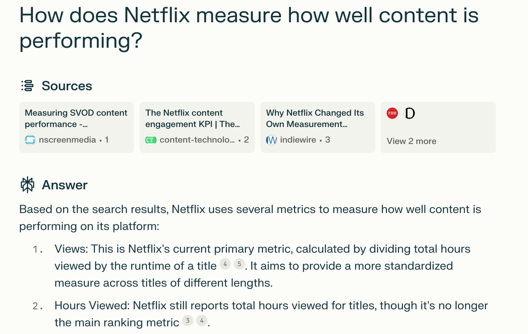Click citation badge 3 after ranking metric
The height and width of the screenshot is (334, 528).
pos(188,320)
